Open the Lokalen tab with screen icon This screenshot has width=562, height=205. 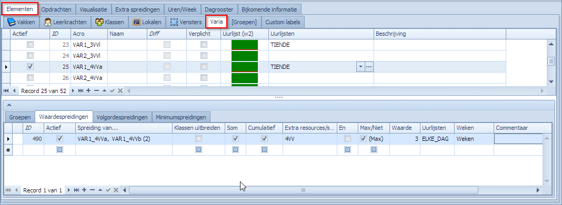147,22
